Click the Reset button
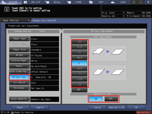 click(x=20, y=108)
